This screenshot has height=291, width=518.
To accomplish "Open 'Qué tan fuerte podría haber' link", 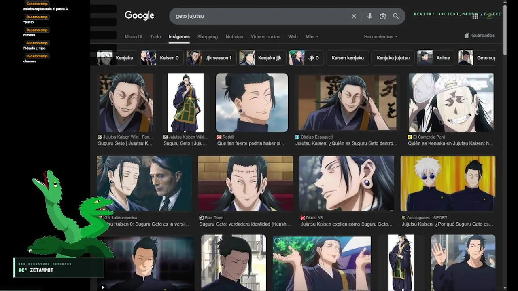I will tap(251, 143).
